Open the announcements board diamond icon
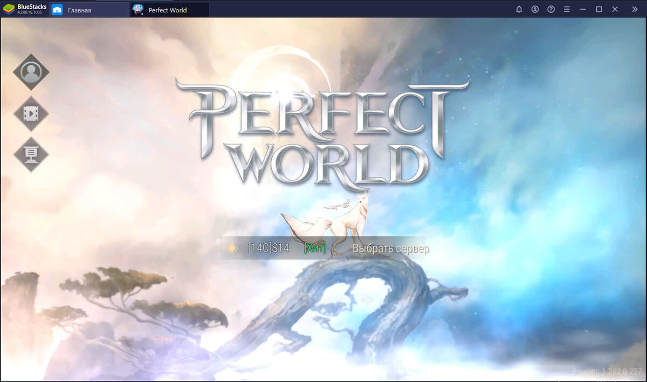The height and width of the screenshot is (382, 647). point(31,154)
